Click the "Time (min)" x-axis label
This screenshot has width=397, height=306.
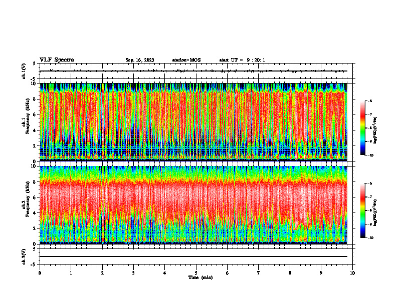201,277
